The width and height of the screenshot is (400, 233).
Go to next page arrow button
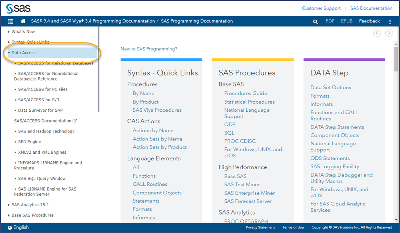click(389, 33)
